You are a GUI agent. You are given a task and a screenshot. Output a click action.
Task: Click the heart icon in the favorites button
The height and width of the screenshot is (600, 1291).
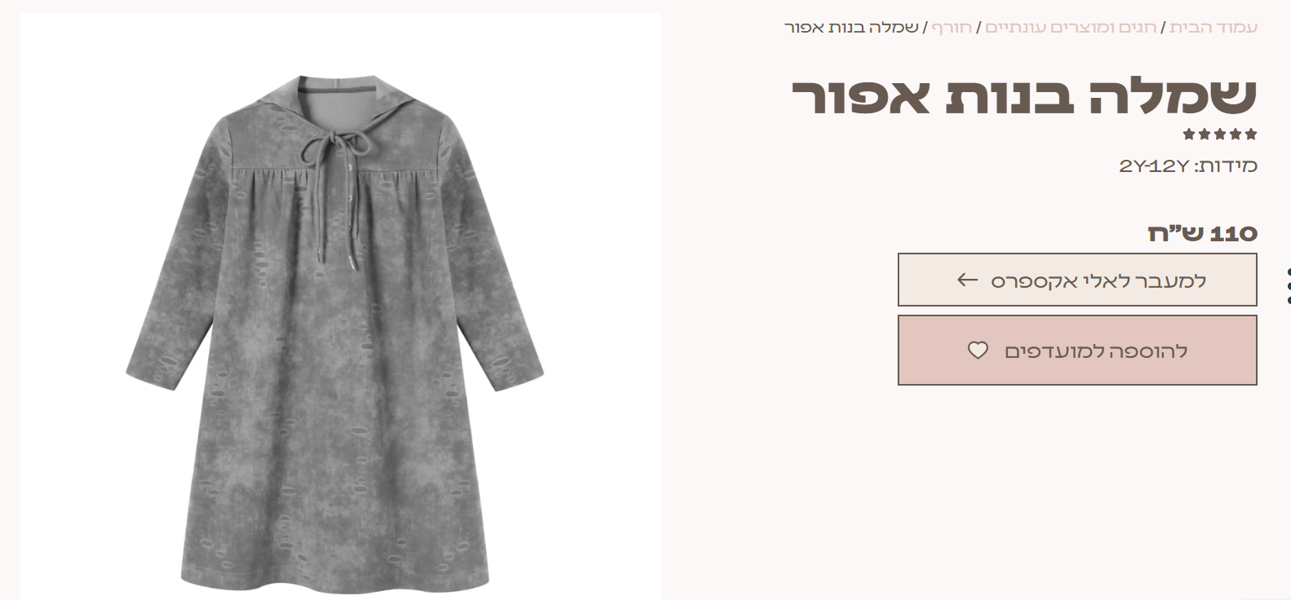[x=978, y=351]
